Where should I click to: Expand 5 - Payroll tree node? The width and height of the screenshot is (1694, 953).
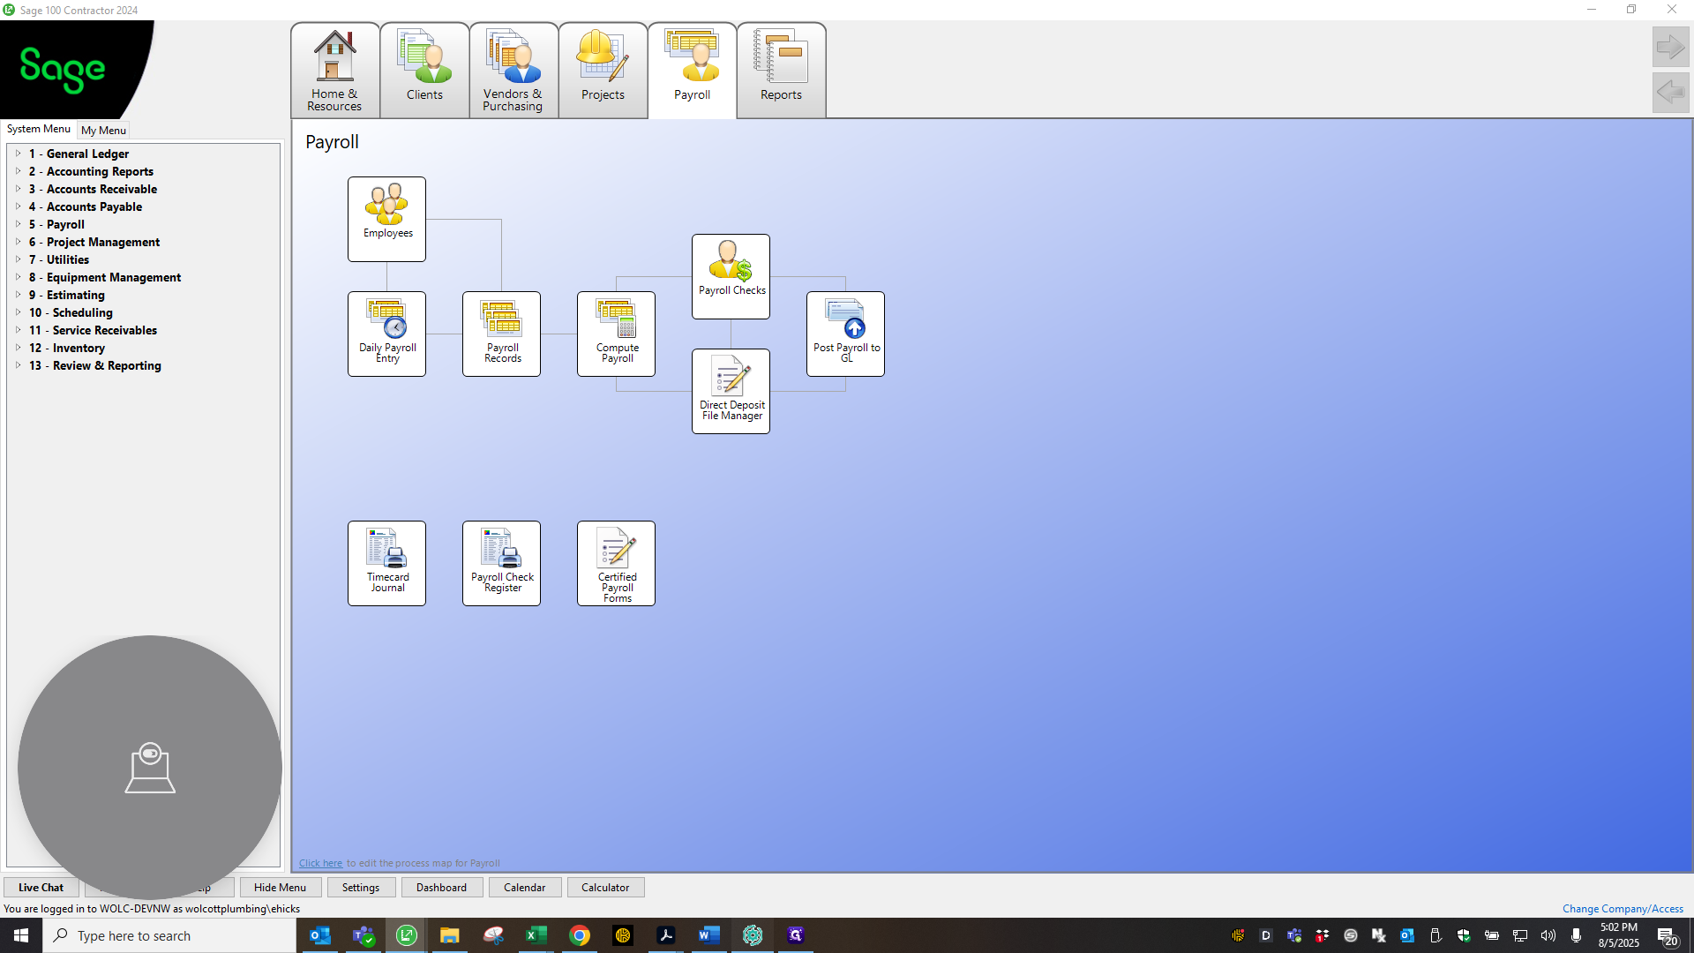[18, 224]
